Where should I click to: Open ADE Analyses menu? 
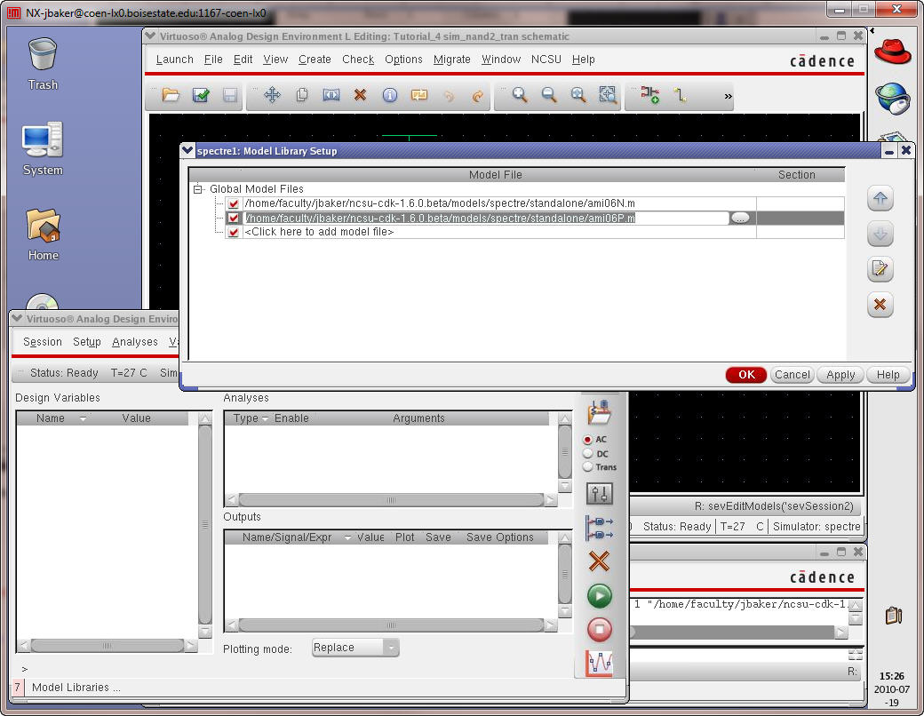coord(135,342)
